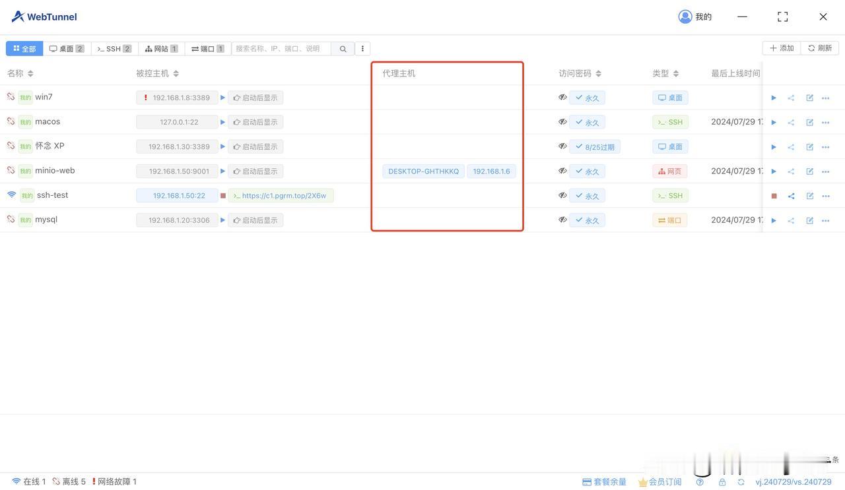Click the 192.168.1.50:22 host address
Screen dimensions: 845x490
pos(177,196)
